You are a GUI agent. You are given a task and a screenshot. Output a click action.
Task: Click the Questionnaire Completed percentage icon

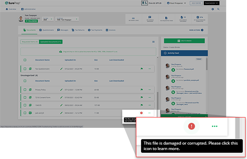point(198,17)
